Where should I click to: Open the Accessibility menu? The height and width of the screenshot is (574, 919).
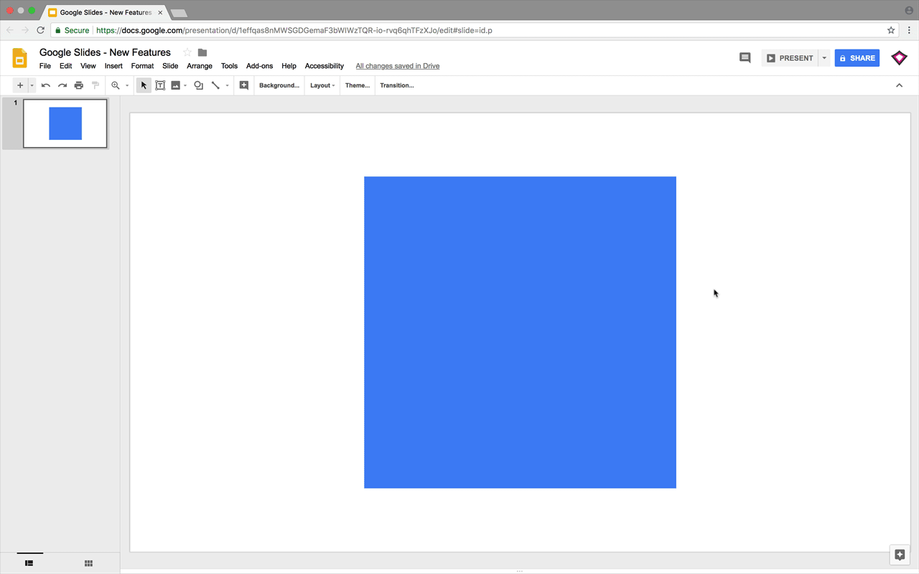tap(325, 66)
